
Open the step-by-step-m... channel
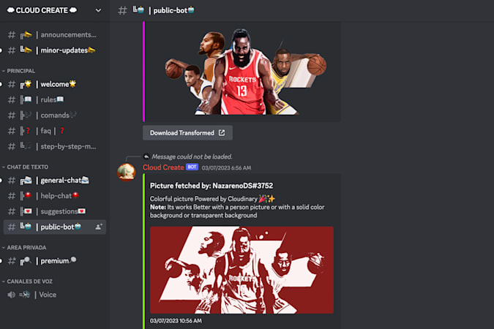pos(54,146)
